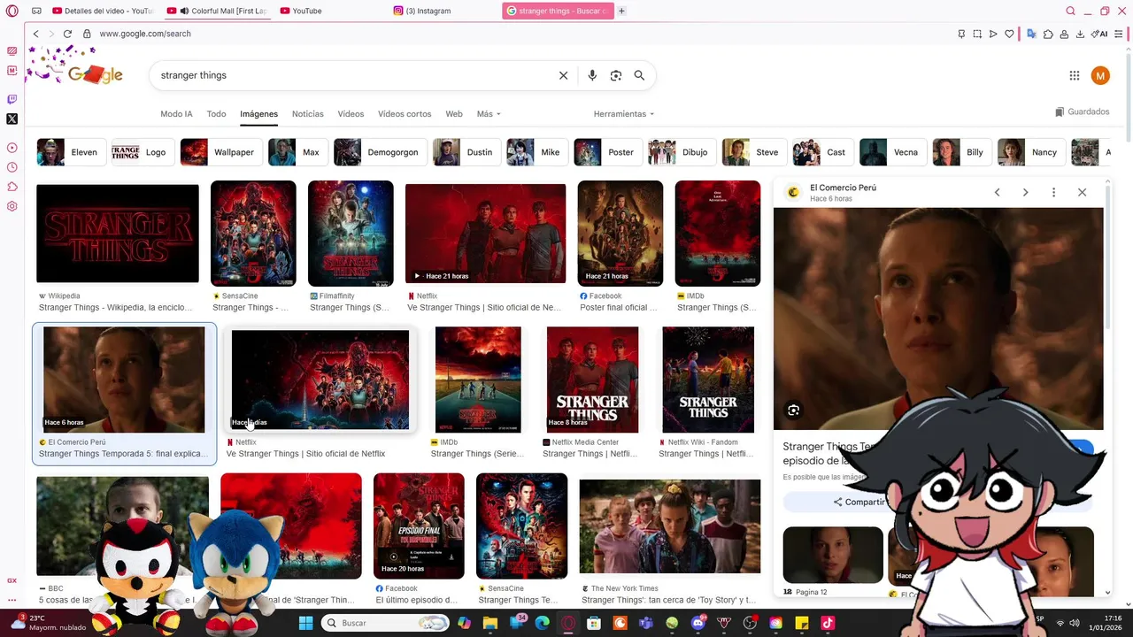The width and height of the screenshot is (1133, 637).
Task: Open Guardados saved items
Action: tap(1082, 112)
